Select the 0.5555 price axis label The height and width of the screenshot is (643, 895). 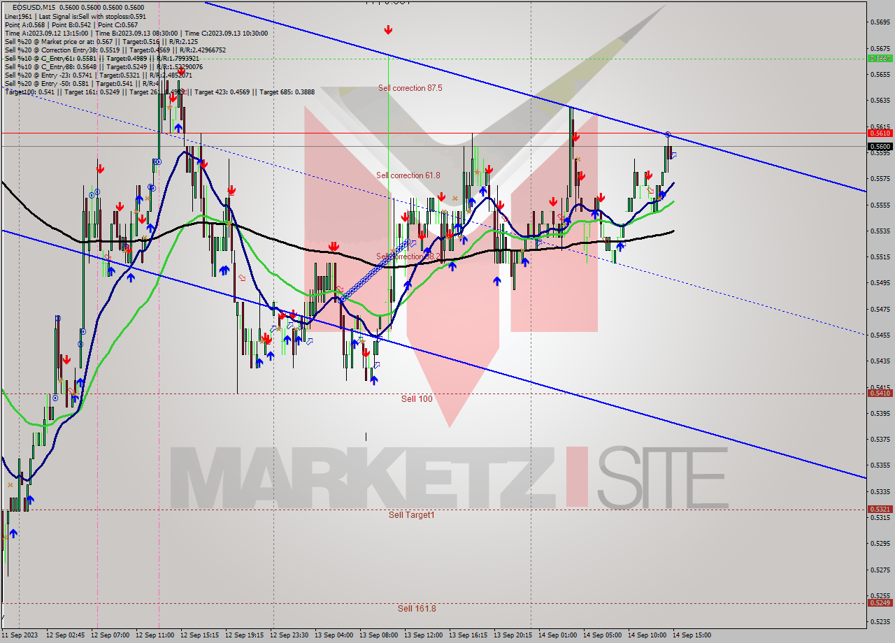click(880, 205)
